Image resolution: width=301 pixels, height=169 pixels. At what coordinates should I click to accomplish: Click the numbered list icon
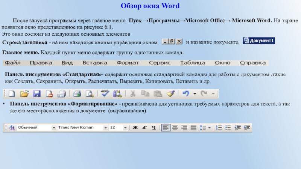pyautogui.click(x=219, y=128)
